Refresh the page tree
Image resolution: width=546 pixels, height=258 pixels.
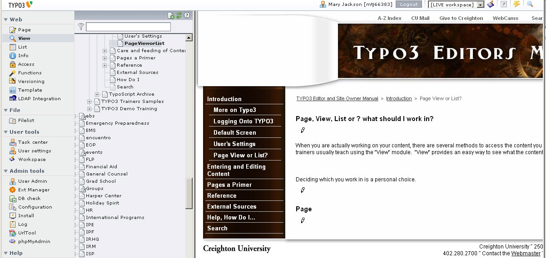pos(179,15)
